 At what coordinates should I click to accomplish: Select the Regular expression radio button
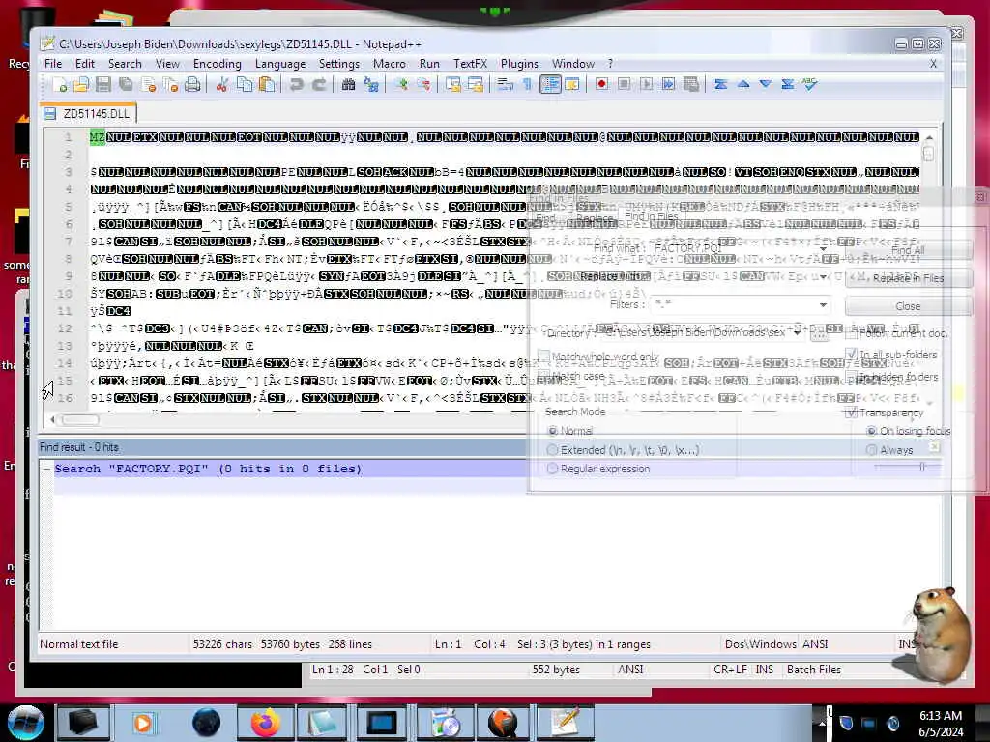click(552, 469)
